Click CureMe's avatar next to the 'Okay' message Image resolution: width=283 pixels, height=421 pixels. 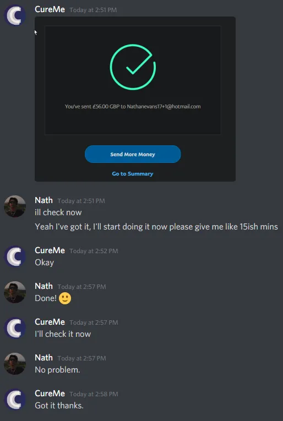click(15, 256)
